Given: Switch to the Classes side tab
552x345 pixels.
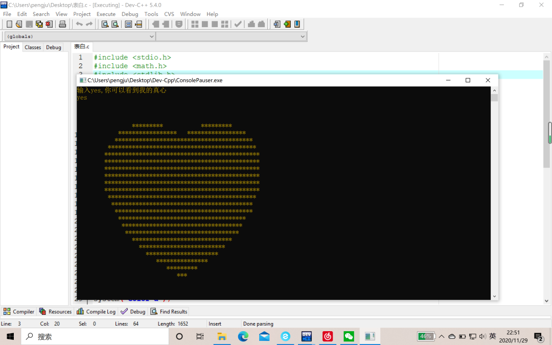Looking at the screenshot, I should pos(33,47).
